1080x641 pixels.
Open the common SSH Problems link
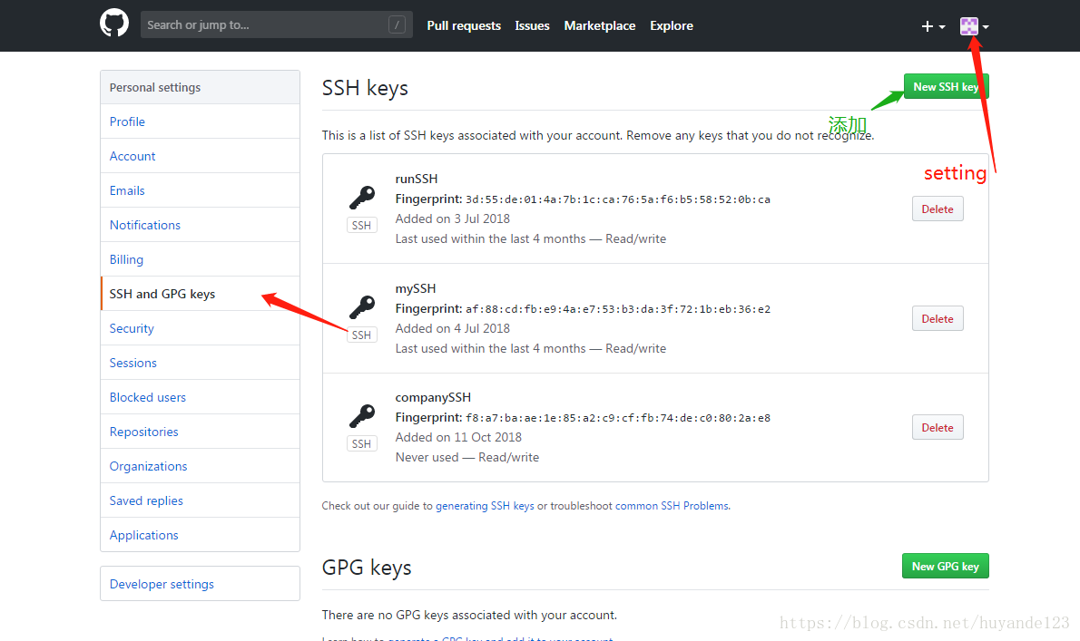tap(672, 506)
